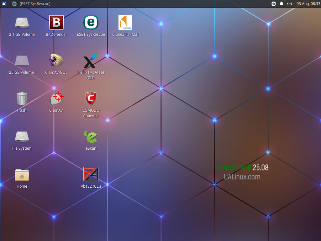Open the Home folder icon
The width and height of the screenshot is (321, 241).
(x=22, y=175)
